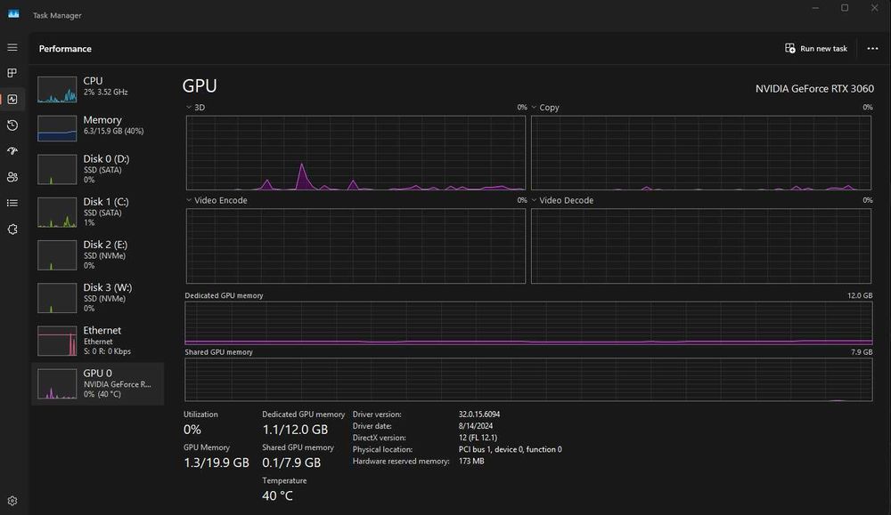This screenshot has width=891, height=515.
Task: Select Disk 1 (C:) thumbnail graph
Action: pyautogui.click(x=57, y=213)
